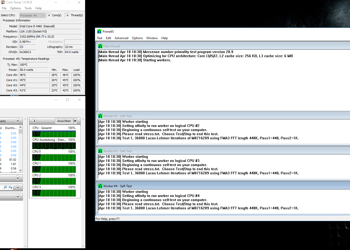
Task: Open the Window menu in Prime95
Action: 152,38
